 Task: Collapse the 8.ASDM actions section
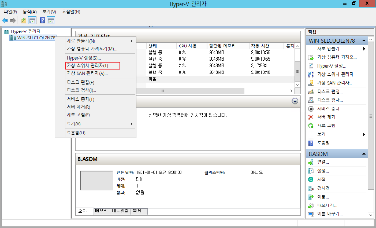364,154
